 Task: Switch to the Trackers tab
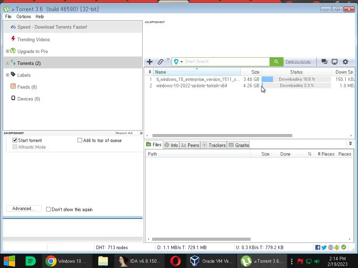(x=214, y=145)
